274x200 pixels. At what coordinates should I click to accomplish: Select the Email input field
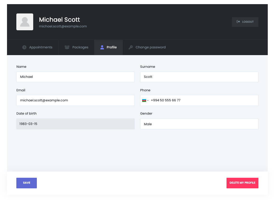point(75,100)
